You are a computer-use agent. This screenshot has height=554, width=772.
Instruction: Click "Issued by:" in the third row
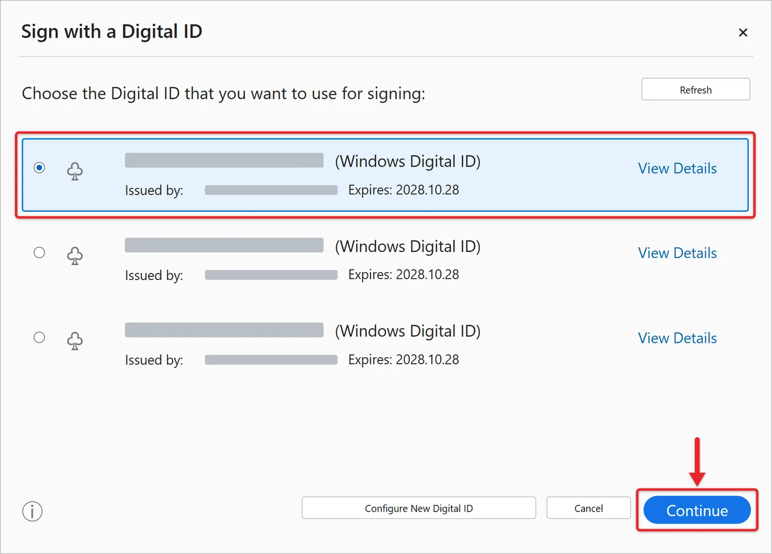tap(154, 360)
